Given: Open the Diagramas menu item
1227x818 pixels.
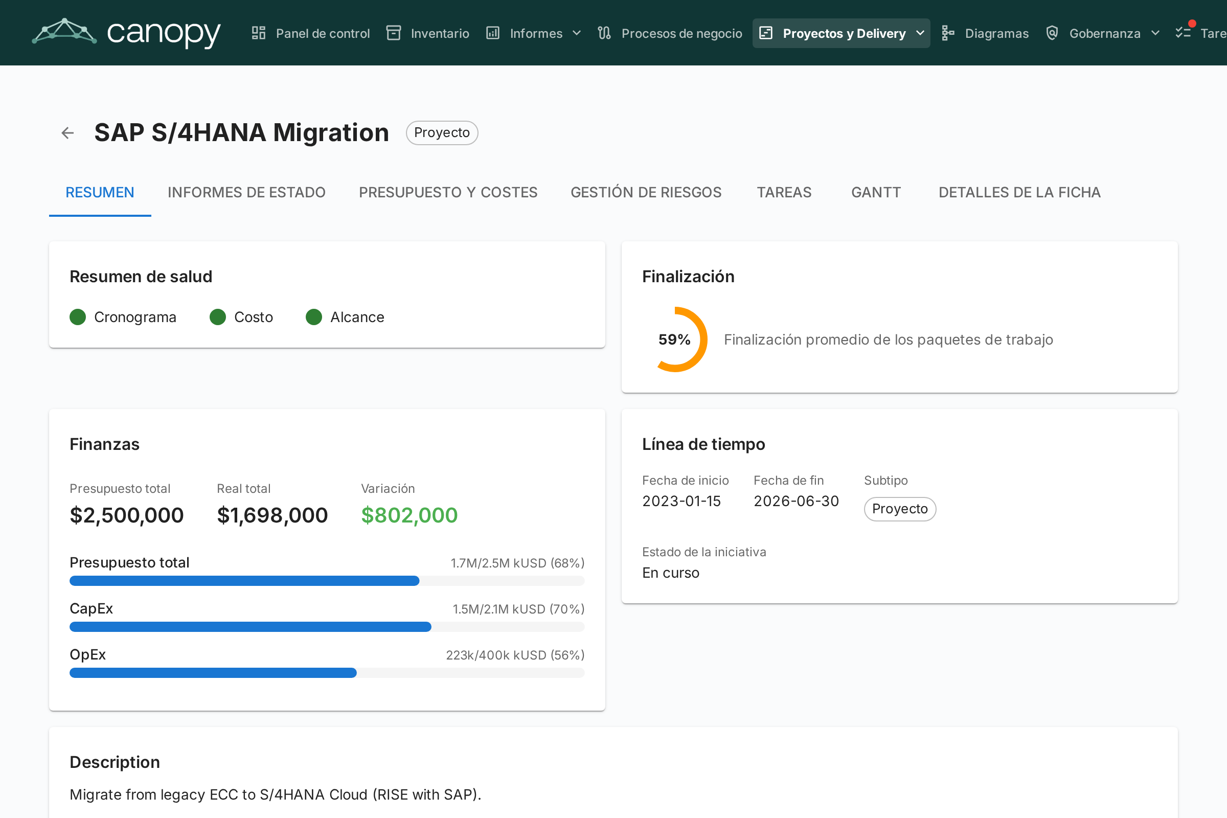Looking at the screenshot, I should click(986, 33).
